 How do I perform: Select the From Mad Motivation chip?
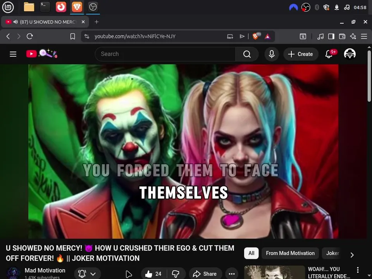[290, 253]
